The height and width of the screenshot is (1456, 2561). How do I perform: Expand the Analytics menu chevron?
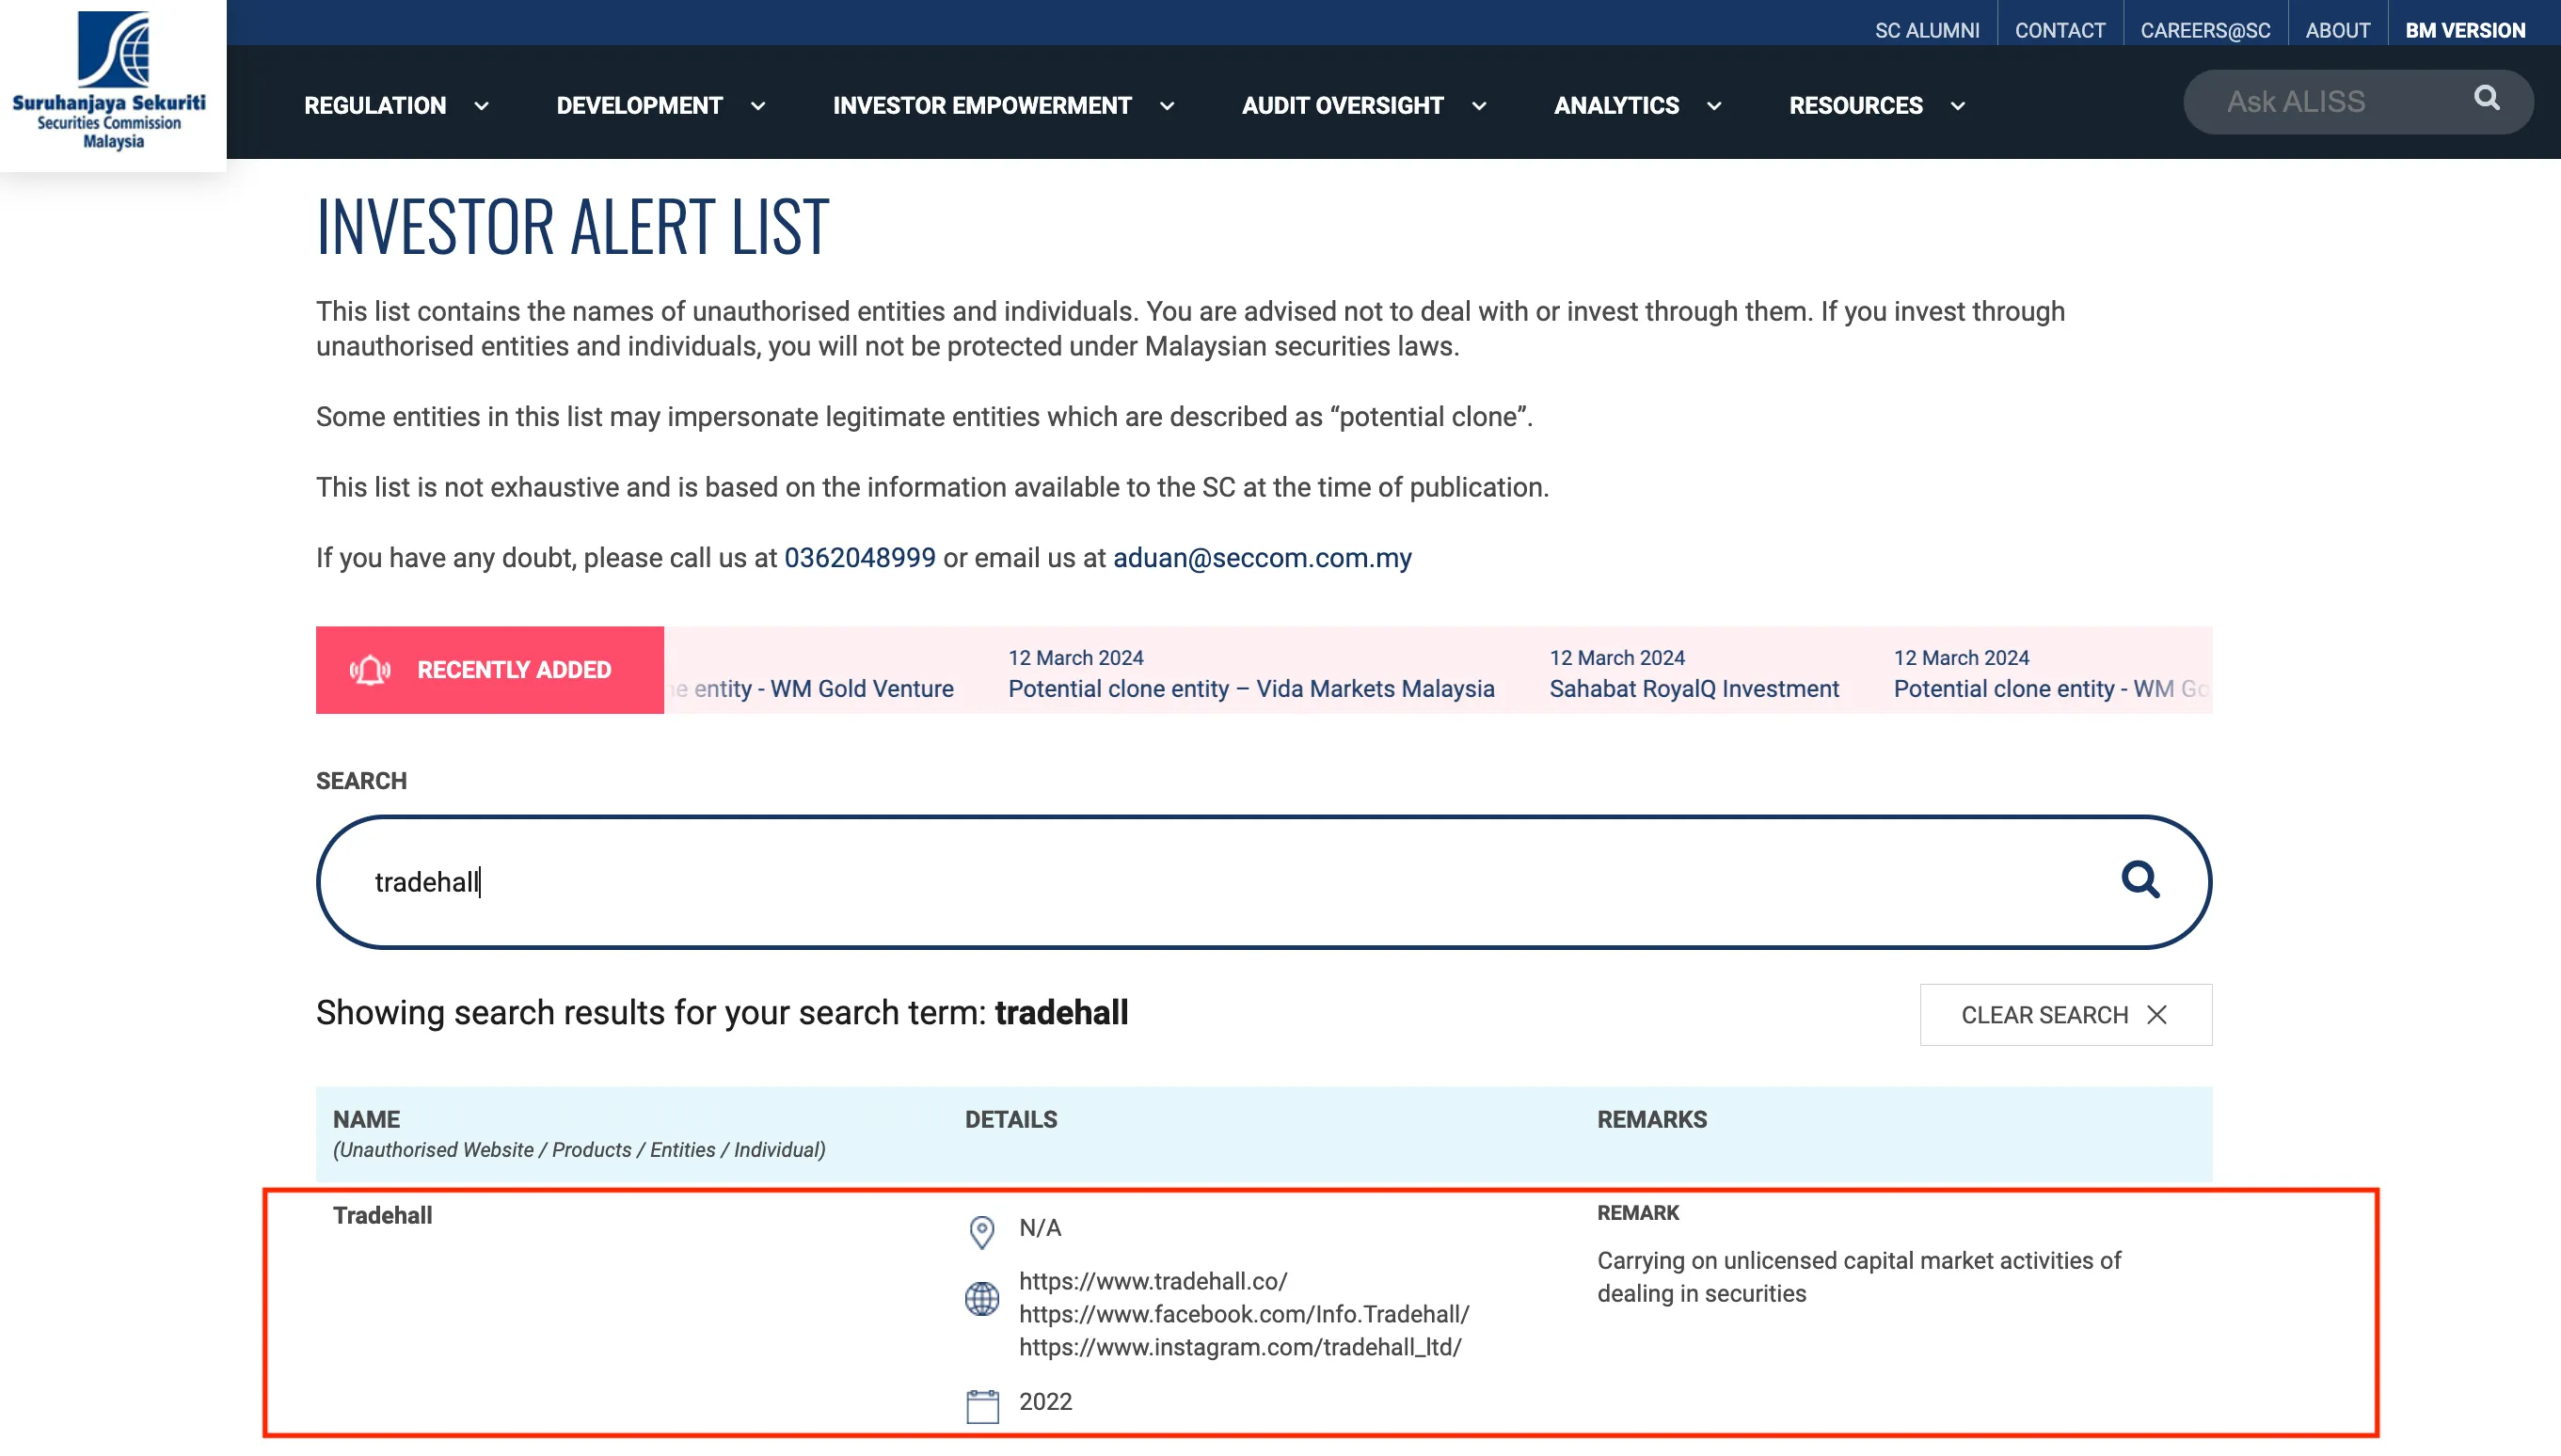coord(1714,106)
